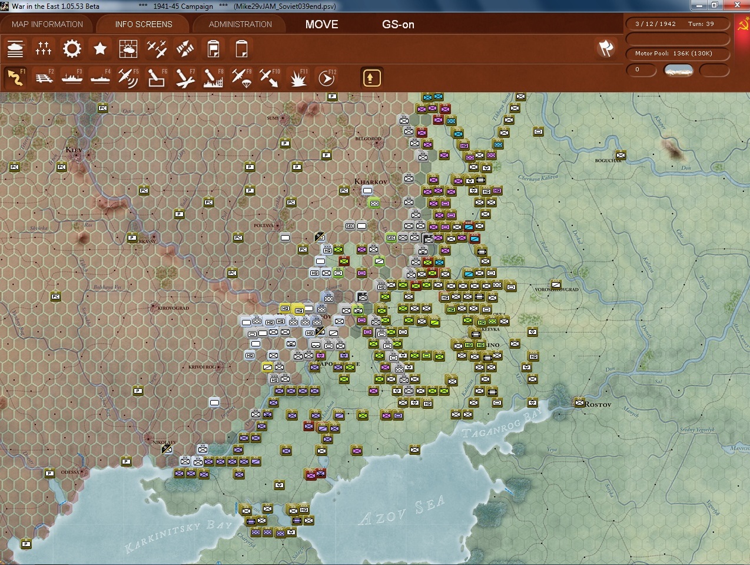Image resolution: width=750 pixels, height=565 pixels.
Task: Open the blank event log document icon
Action: tap(241, 48)
